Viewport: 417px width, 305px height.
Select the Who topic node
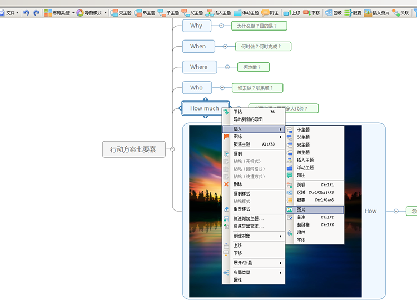coord(197,88)
